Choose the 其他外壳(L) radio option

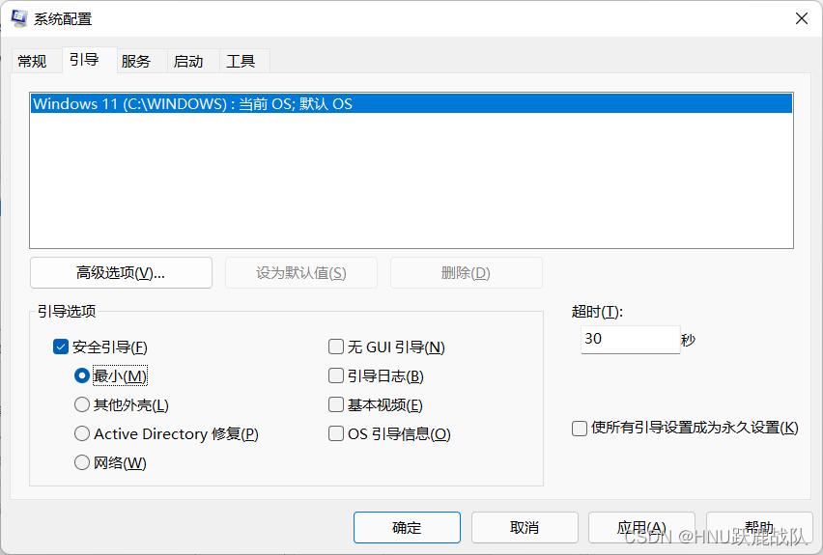coord(82,404)
